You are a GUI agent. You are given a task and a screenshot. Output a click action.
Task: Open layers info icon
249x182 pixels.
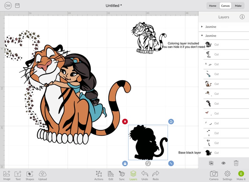click(242, 17)
